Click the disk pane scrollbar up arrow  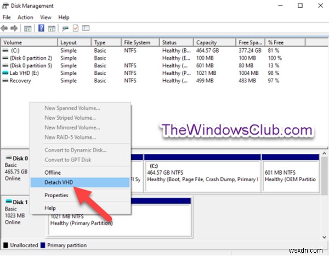[x=325, y=154]
